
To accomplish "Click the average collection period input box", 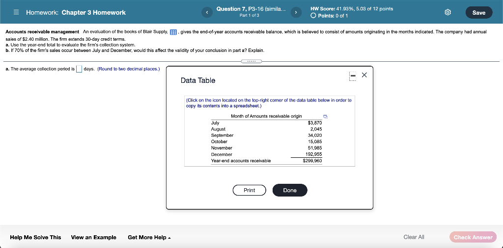I will pos(79,69).
